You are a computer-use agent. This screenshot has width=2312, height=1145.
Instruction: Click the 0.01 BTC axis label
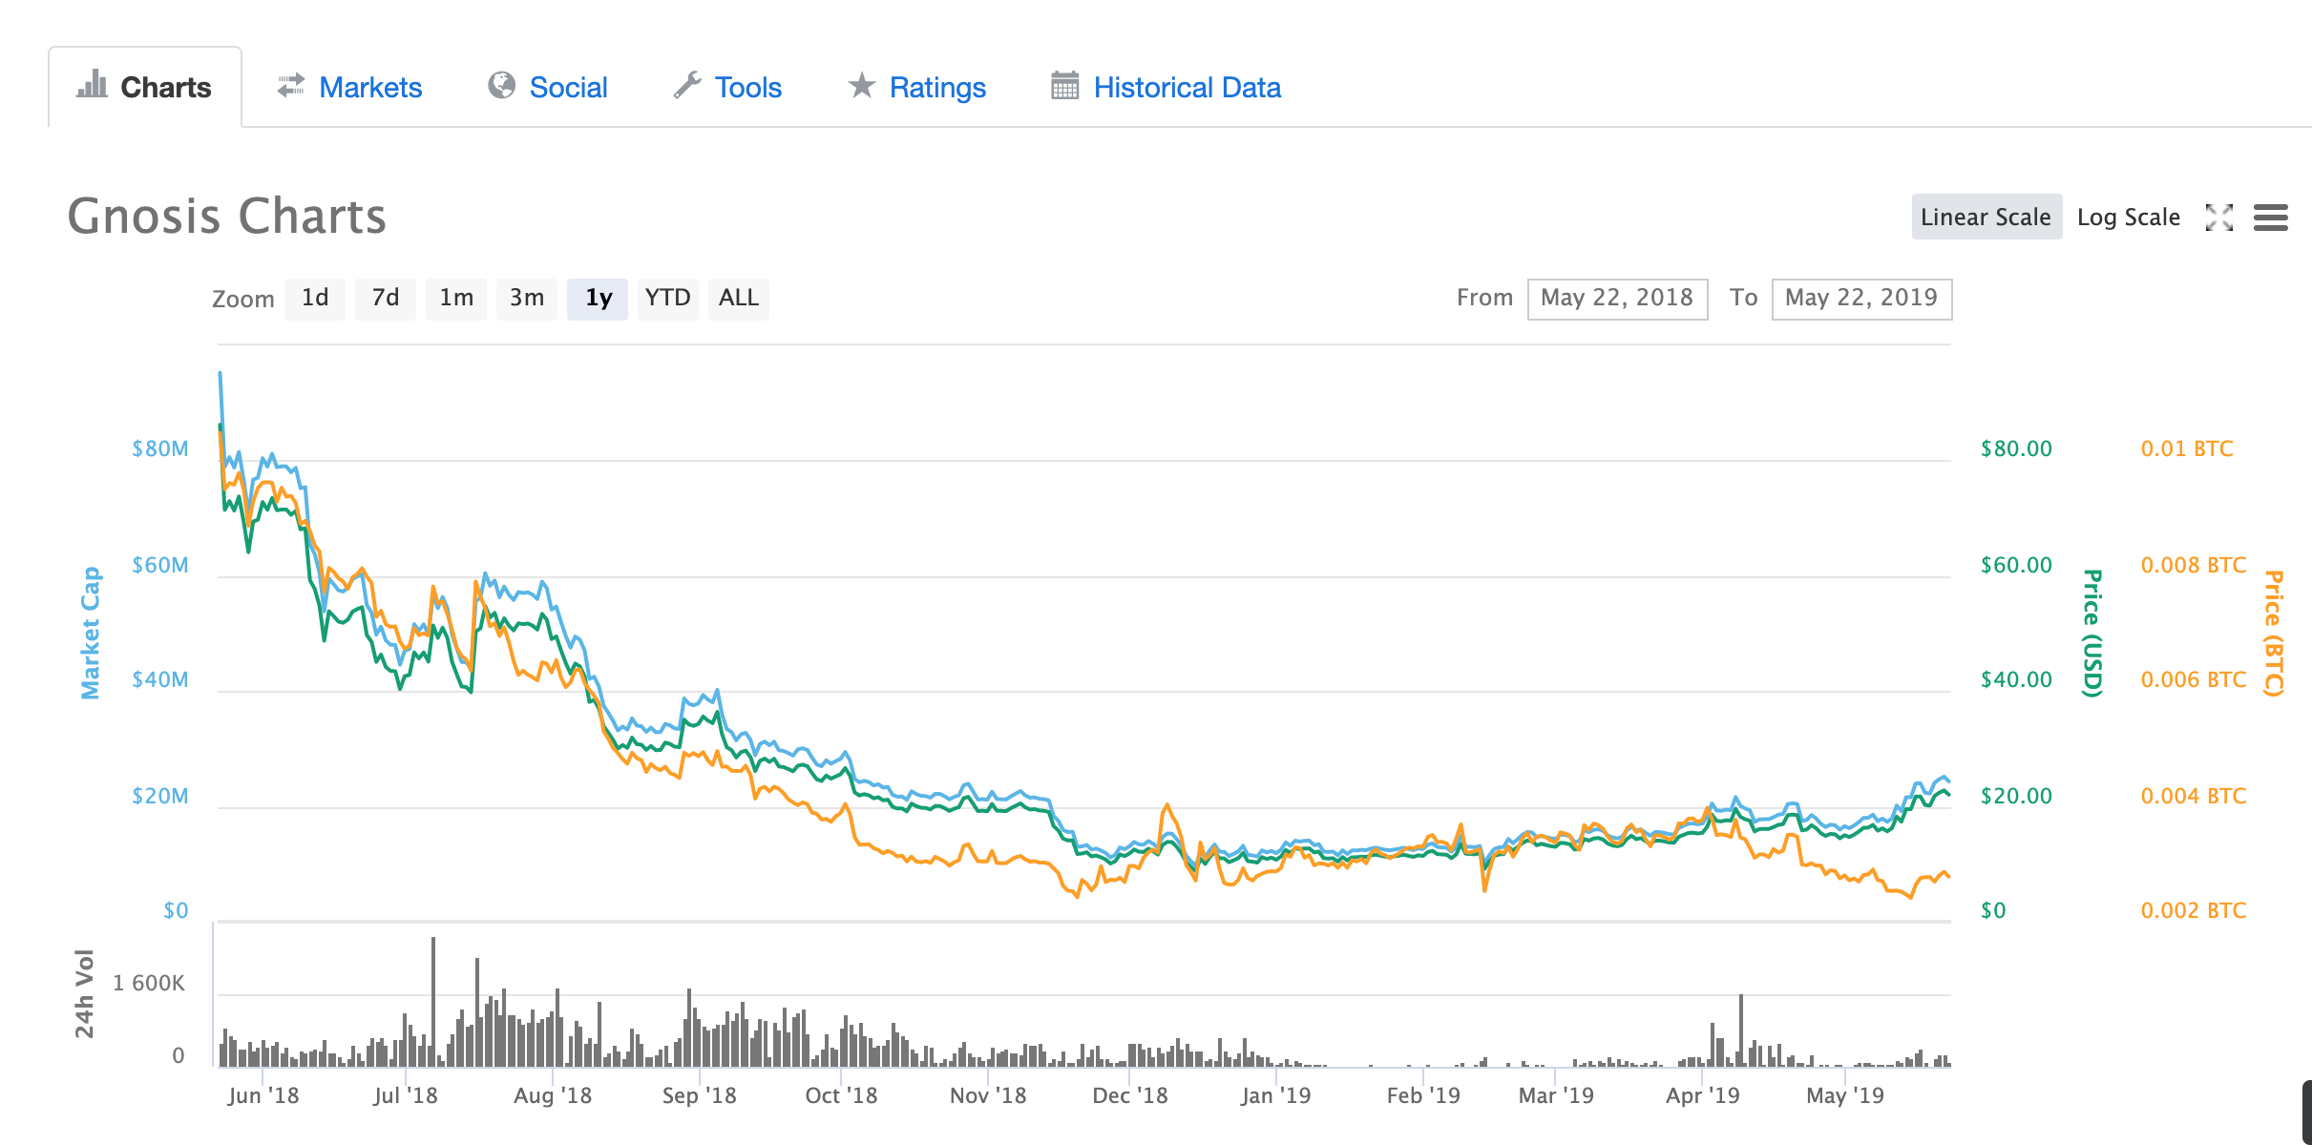(x=2187, y=448)
